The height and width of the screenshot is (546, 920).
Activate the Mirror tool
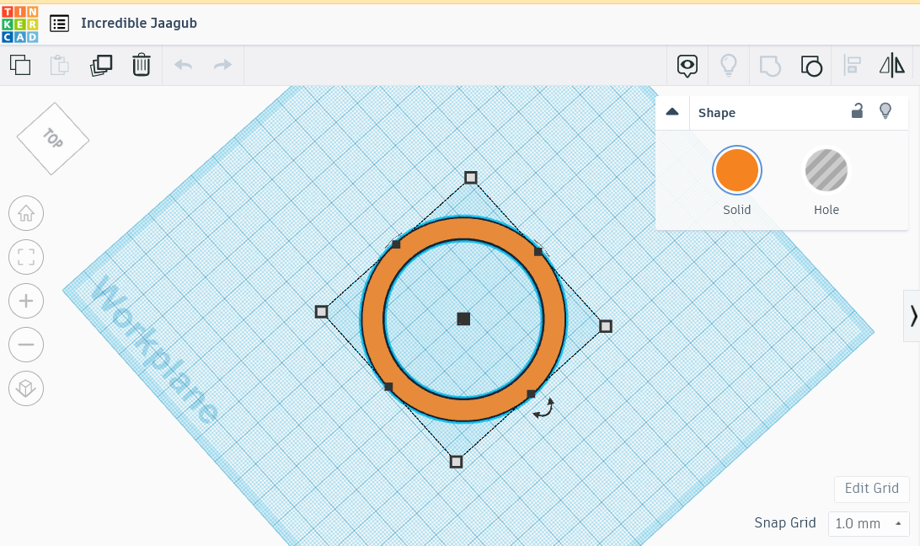pyautogui.click(x=892, y=65)
